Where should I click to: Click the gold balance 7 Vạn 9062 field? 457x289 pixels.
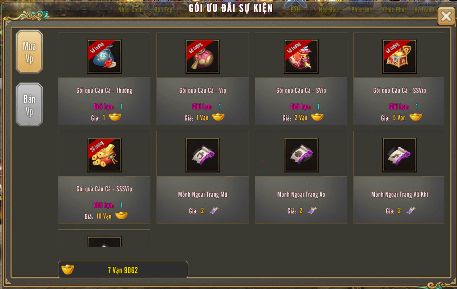click(x=123, y=270)
